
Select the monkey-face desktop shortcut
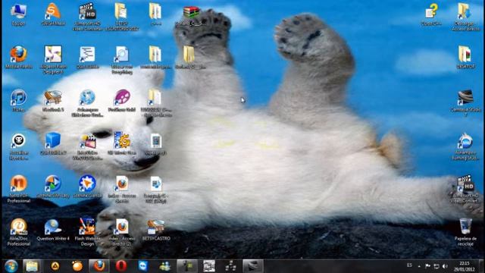pos(18,140)
